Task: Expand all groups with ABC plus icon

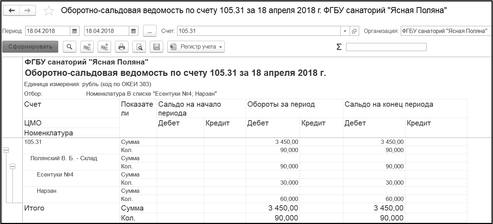Action: coord(105,47)
